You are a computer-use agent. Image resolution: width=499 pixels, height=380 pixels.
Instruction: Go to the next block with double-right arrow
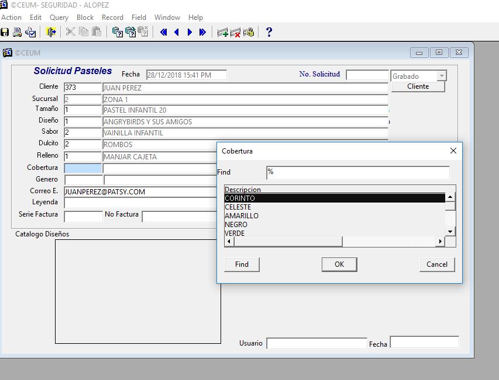202,32
